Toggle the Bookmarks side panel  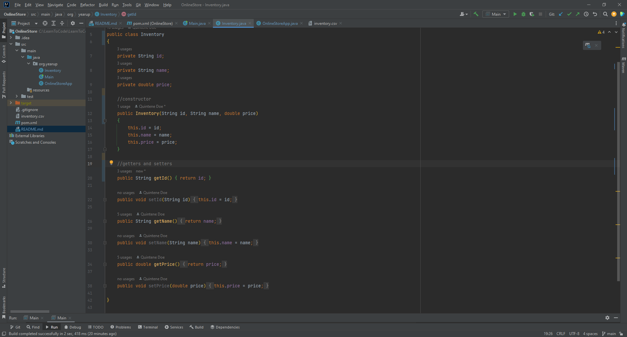coord(4,307)
